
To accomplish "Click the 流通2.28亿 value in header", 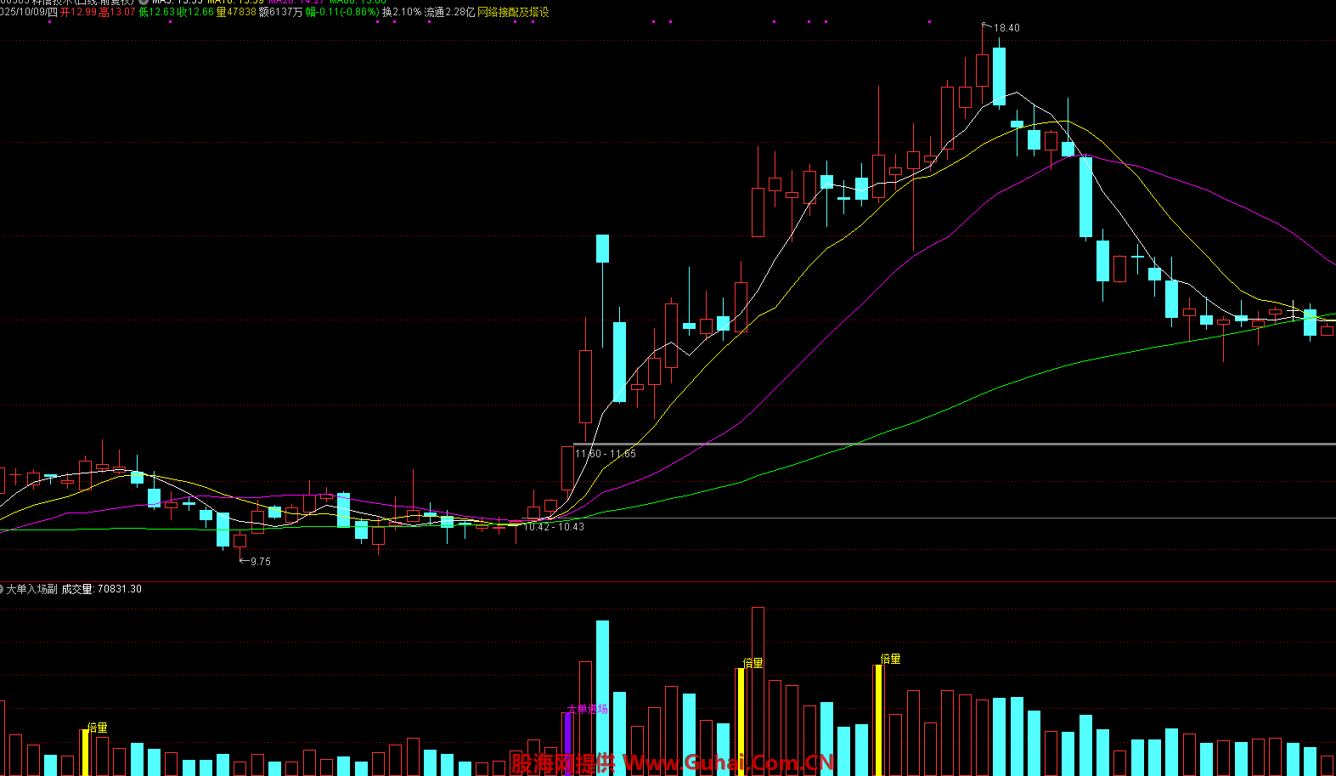I will (449, 12).
